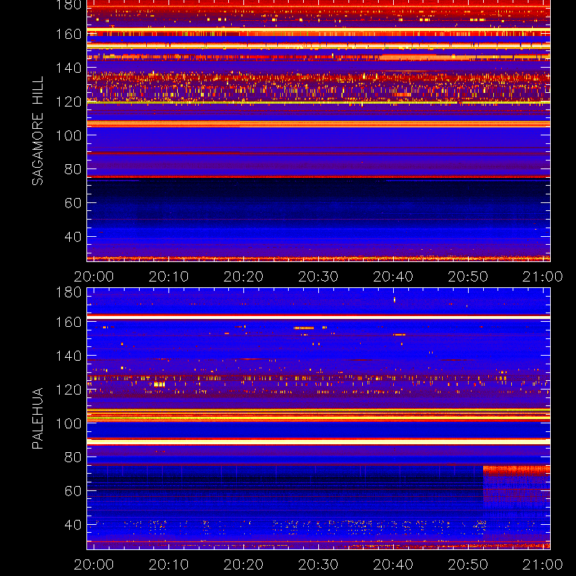The height and width of the screenshot is (576, 576).
Task: Select the 100 tick label on Palehua plot
Action: coord(68,423)
